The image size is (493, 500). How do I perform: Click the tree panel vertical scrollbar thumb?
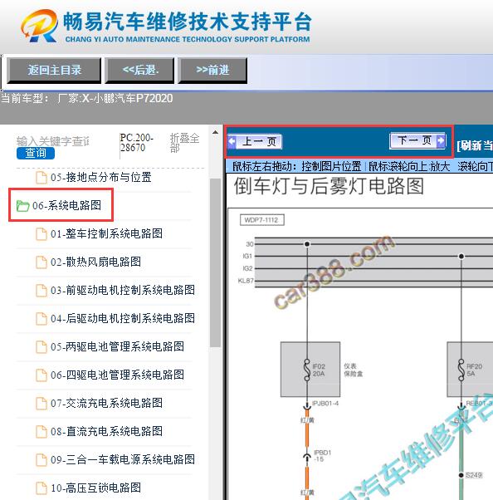(x=216, y=262)
